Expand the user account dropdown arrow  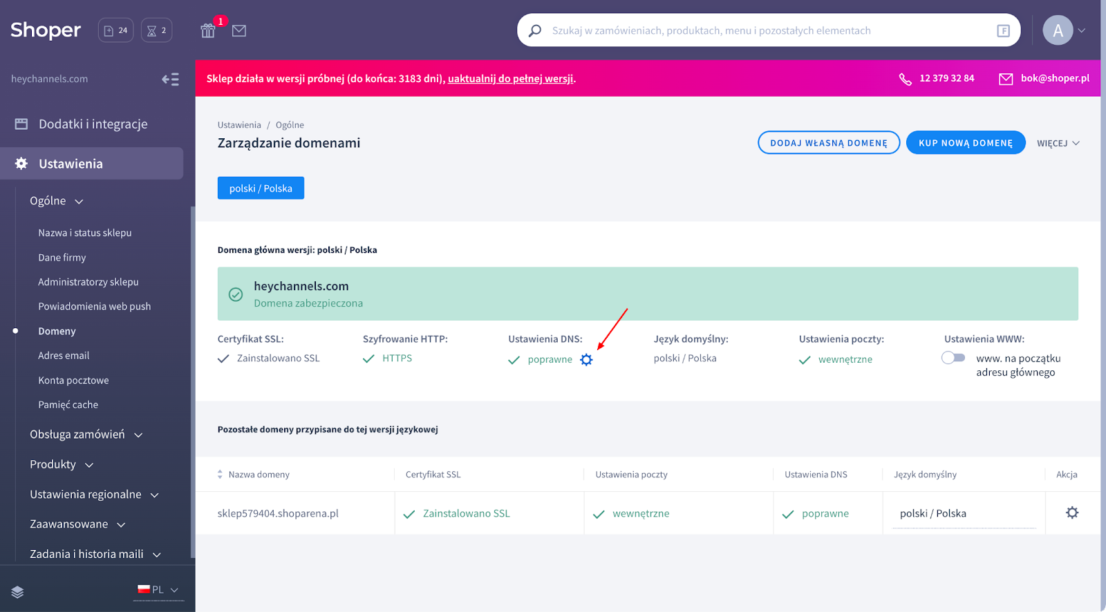(x=1082, y=30)
